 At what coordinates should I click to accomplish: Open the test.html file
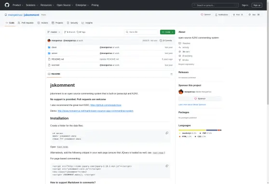click(55, 65)
